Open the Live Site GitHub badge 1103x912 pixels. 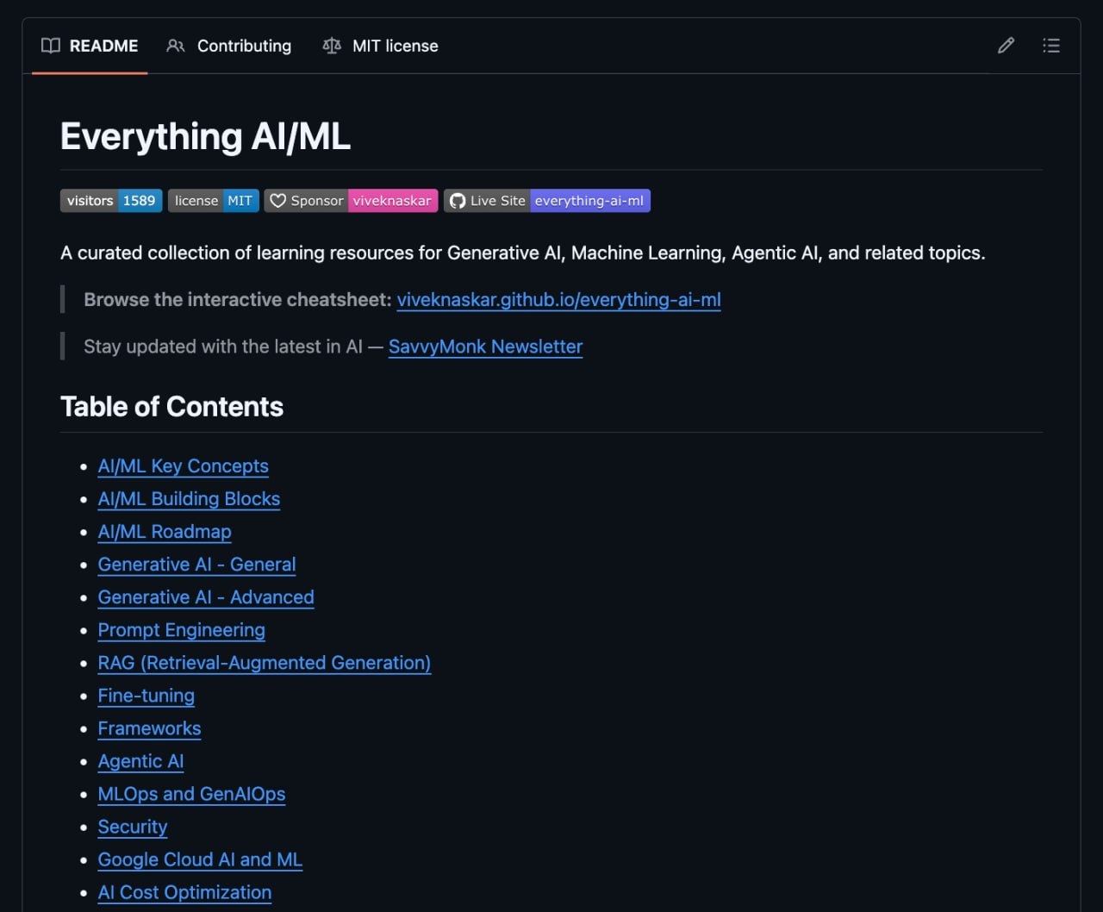click(546, 201)
